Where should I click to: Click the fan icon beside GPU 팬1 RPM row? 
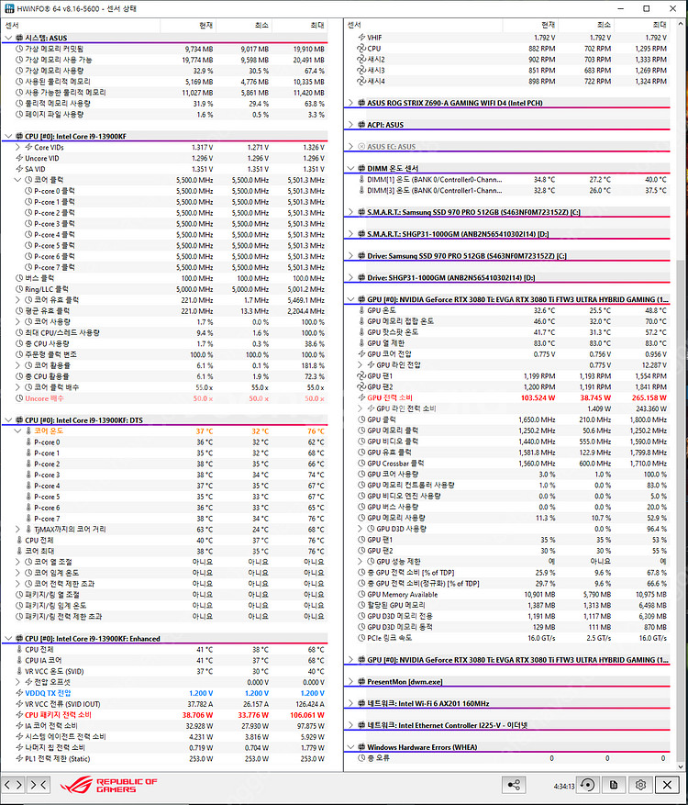coord(361,375)
